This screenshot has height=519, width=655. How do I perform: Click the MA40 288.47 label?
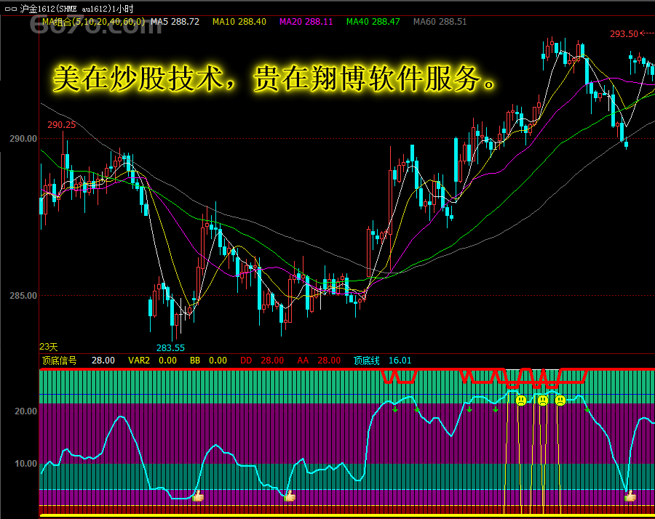click(373, 22)
